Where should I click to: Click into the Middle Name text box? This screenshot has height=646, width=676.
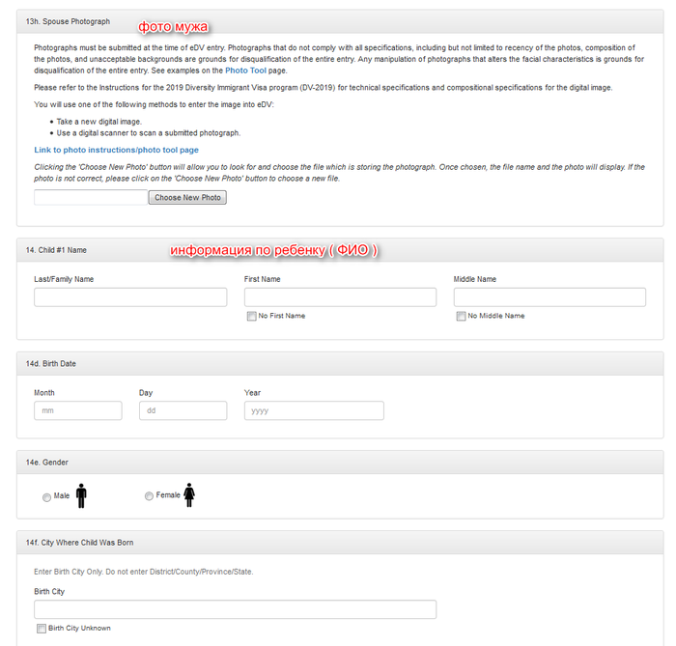click(x=549, y=297)
